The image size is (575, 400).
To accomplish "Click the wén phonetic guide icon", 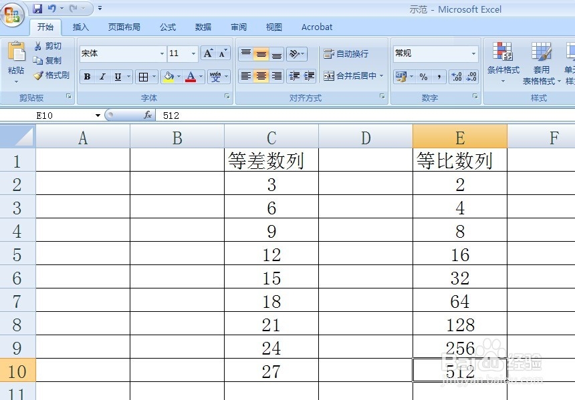I will (x=215, y=77).
